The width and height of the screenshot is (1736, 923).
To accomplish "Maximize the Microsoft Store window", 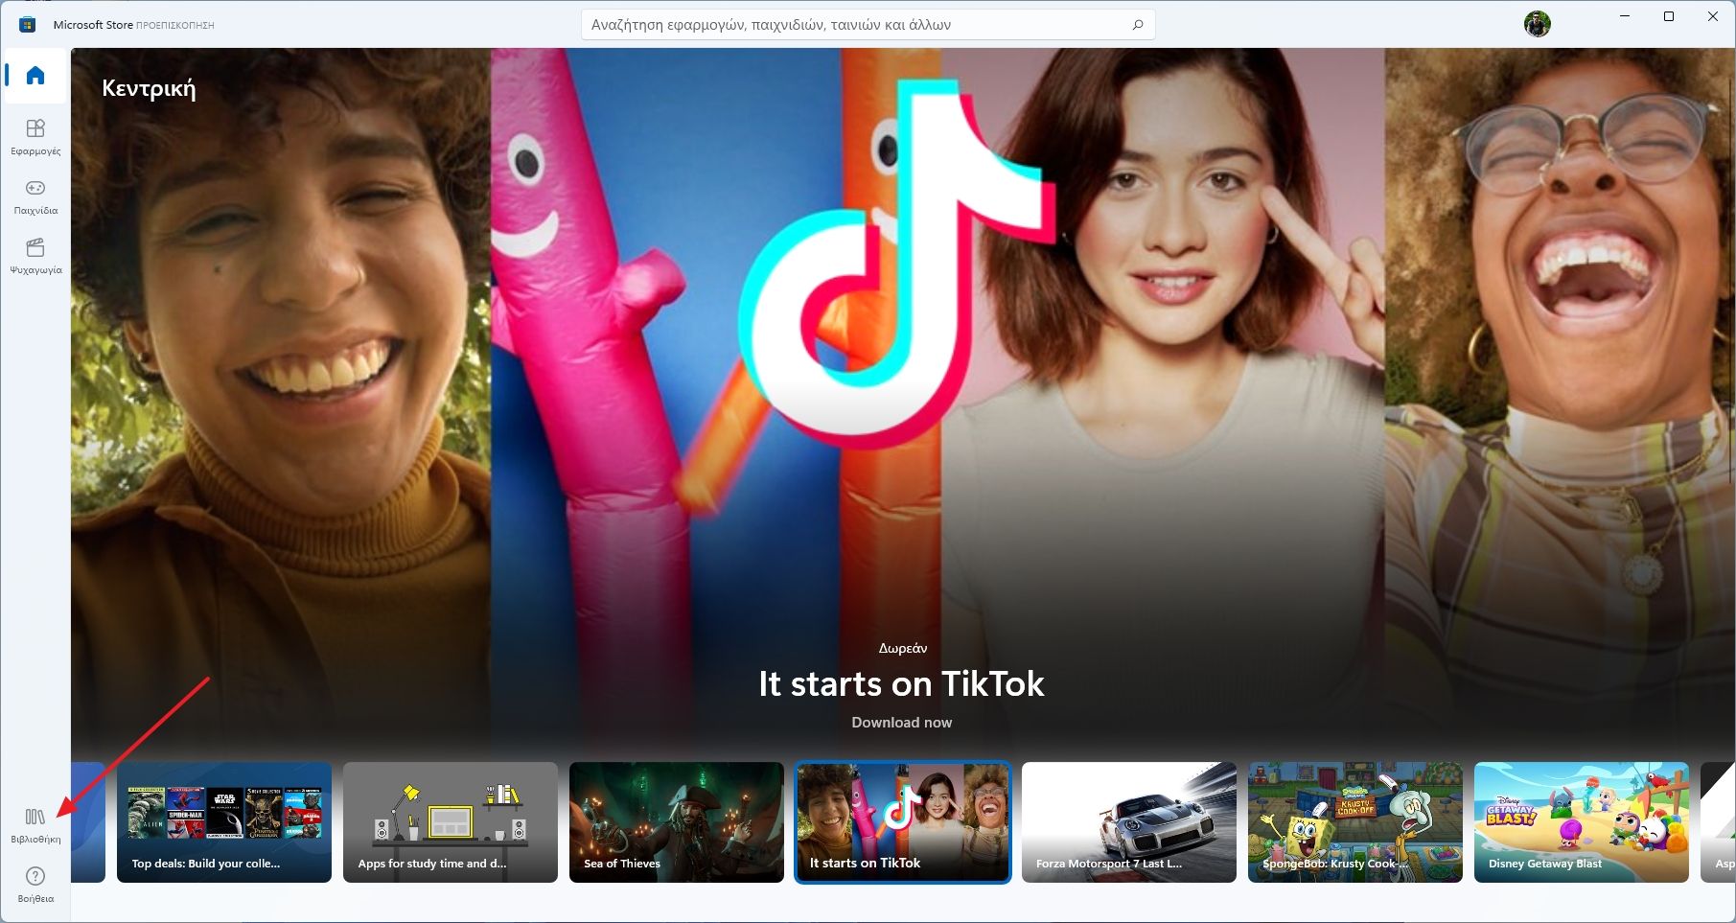I will click(x=1669, y=16).
